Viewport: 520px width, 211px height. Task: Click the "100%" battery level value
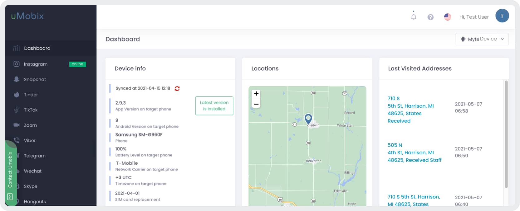pos(121,149)
